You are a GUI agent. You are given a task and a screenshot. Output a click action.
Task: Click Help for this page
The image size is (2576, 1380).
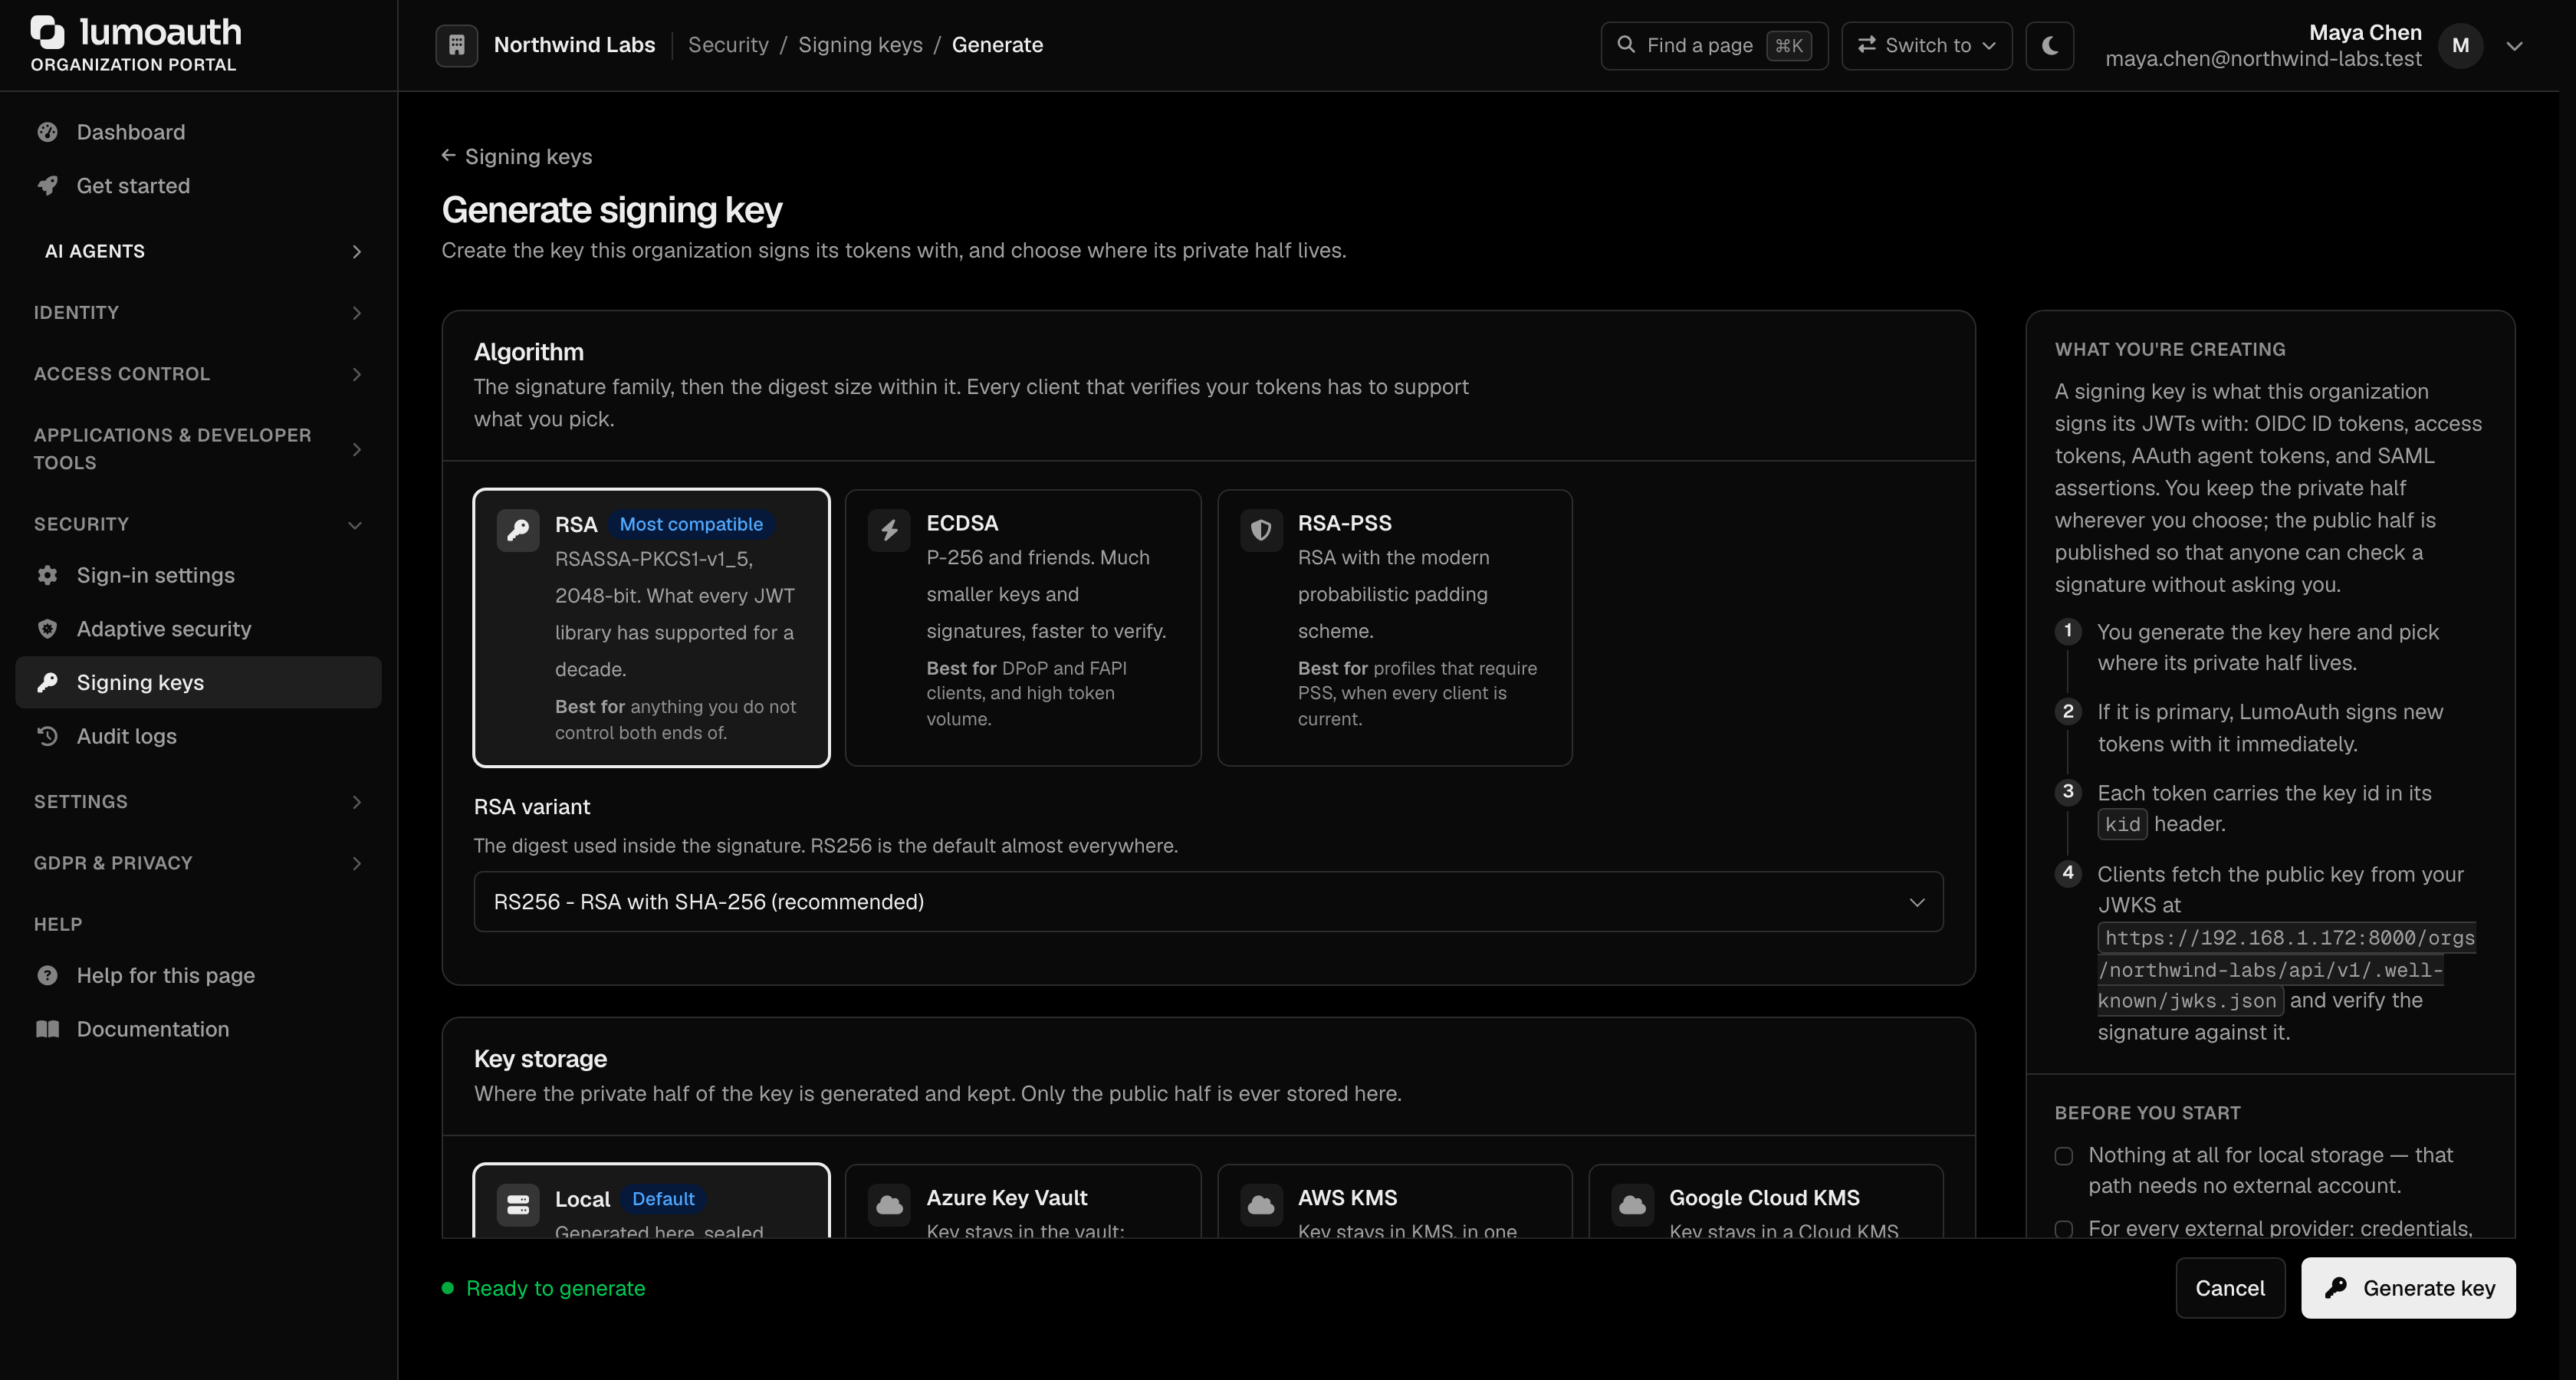[x=198, y=975]
